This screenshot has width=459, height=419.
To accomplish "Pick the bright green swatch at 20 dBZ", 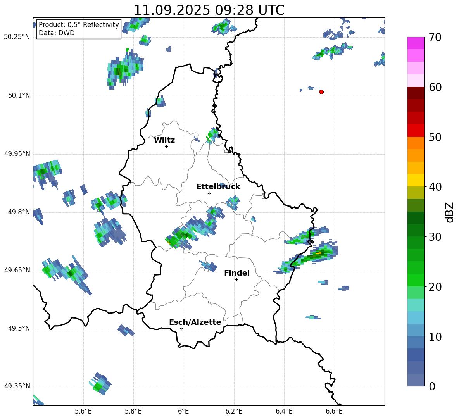I will click(416, 280).
